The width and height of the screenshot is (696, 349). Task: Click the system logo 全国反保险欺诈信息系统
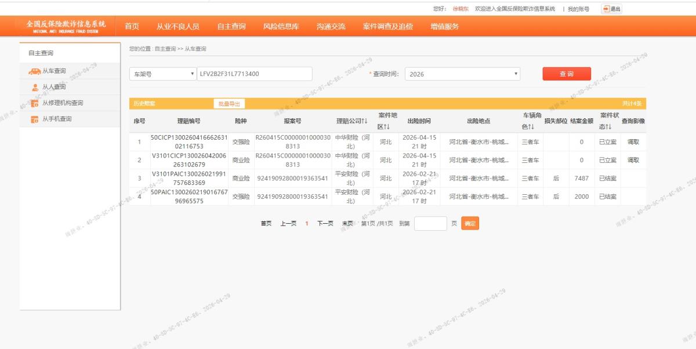coord(66,26)
